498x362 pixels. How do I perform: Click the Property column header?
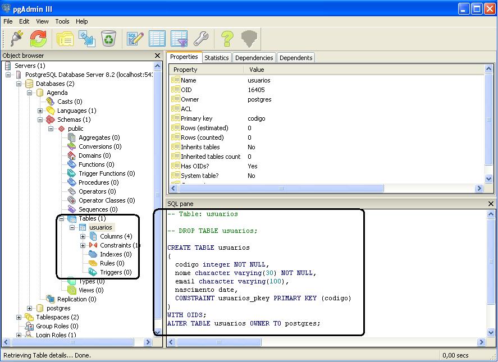point(207,70)
